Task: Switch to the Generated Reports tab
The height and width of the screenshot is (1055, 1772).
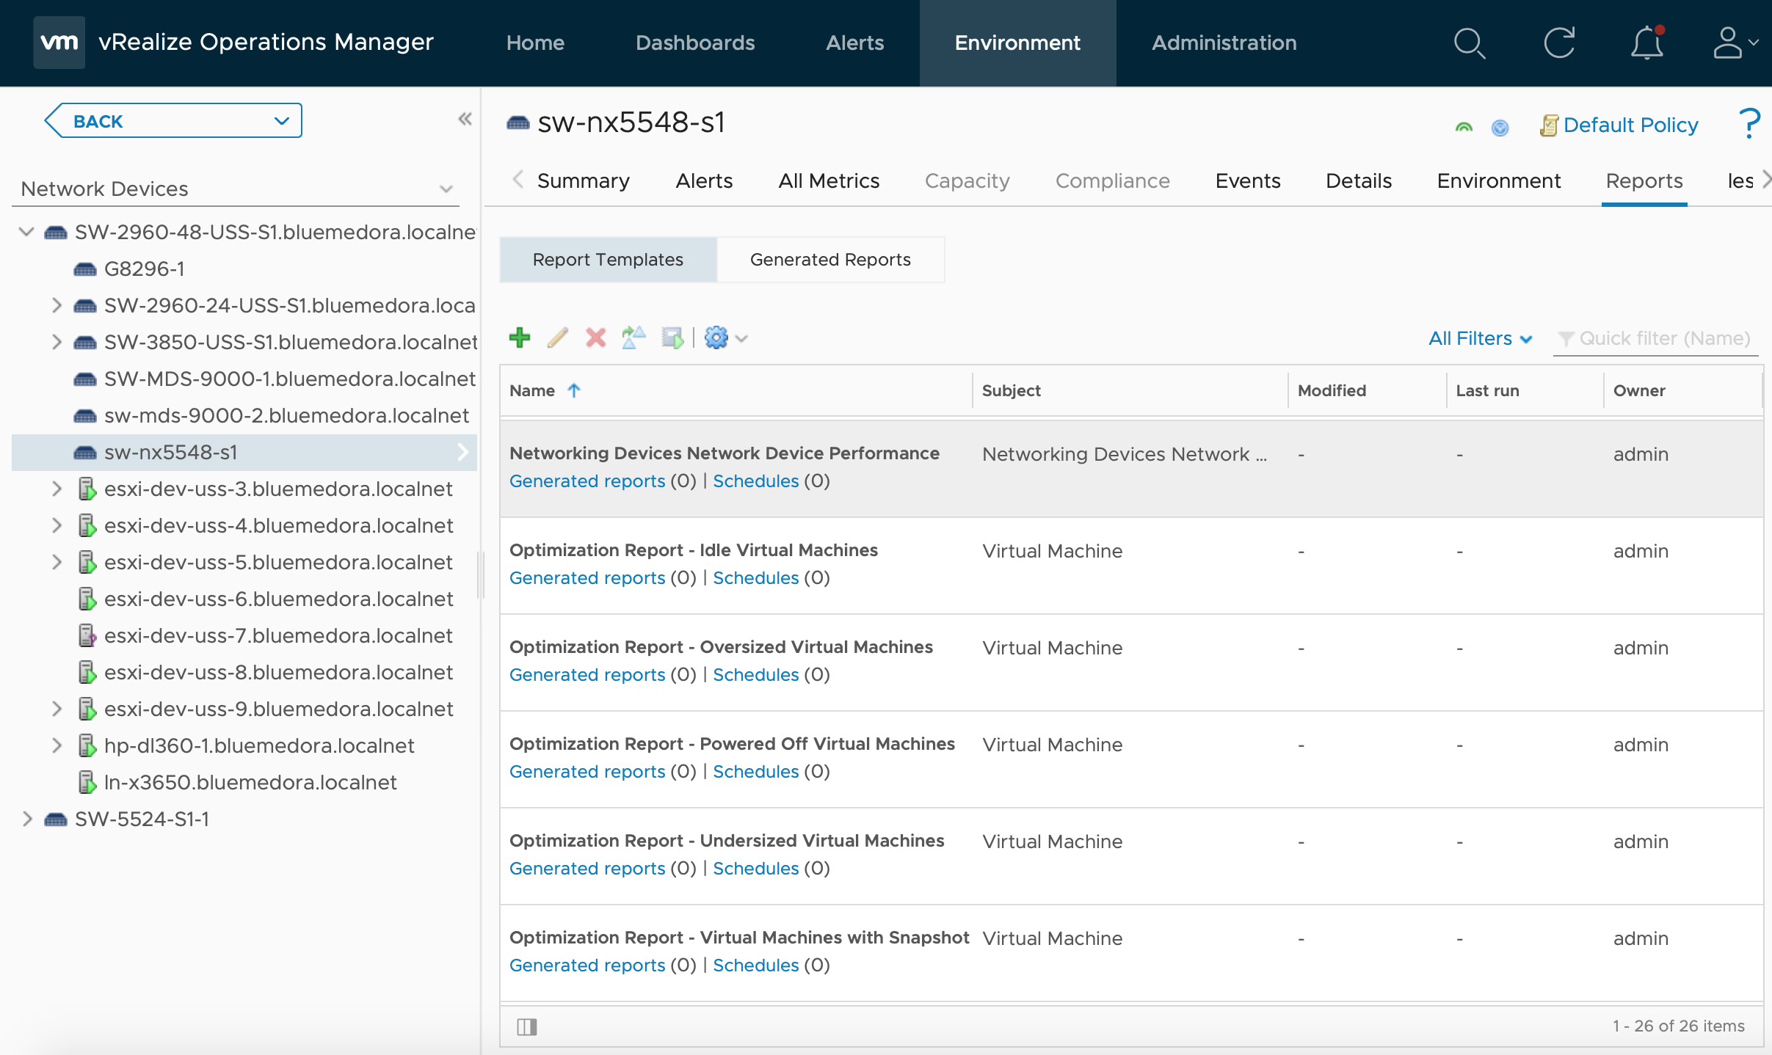Action: coord(829,259)
